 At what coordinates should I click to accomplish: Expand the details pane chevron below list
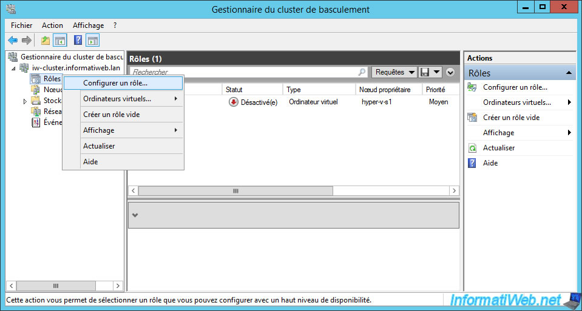pyautogui.click(x=135, y=215)
